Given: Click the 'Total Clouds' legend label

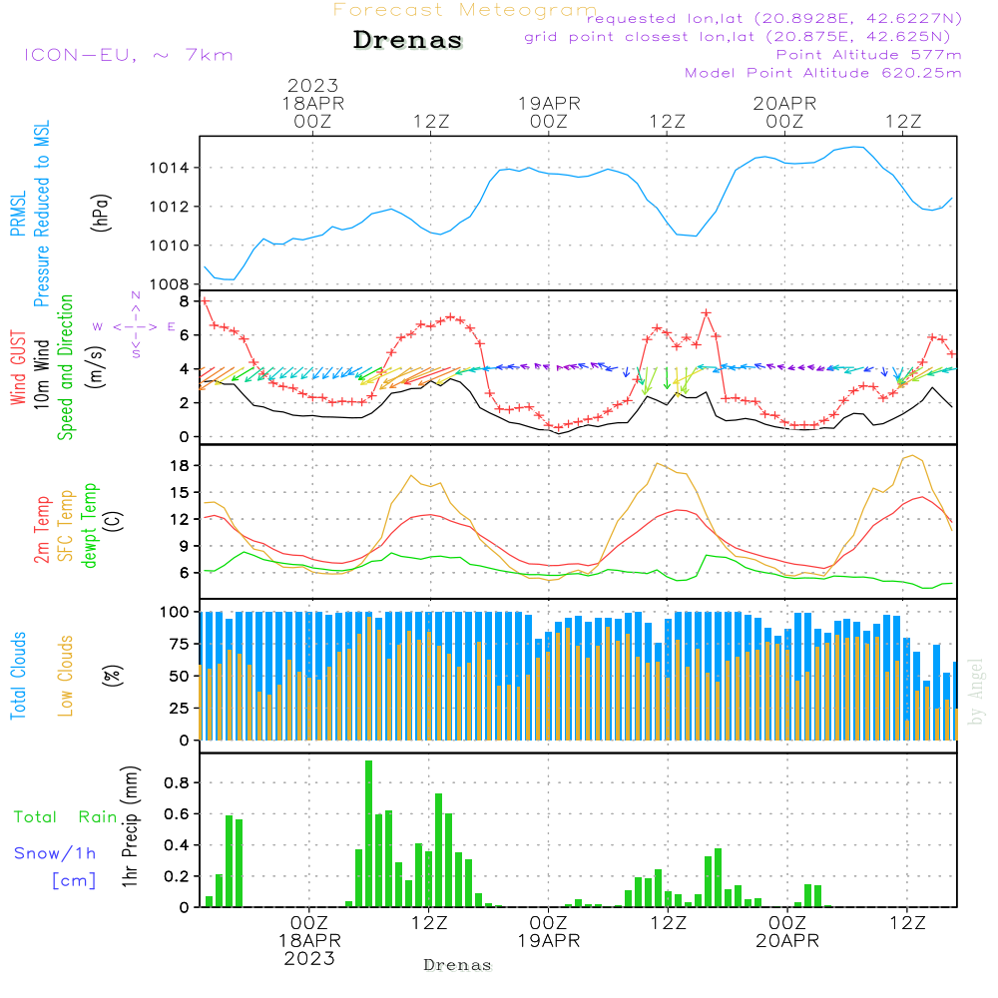Looking at the screenshot, I should (18, 676).
